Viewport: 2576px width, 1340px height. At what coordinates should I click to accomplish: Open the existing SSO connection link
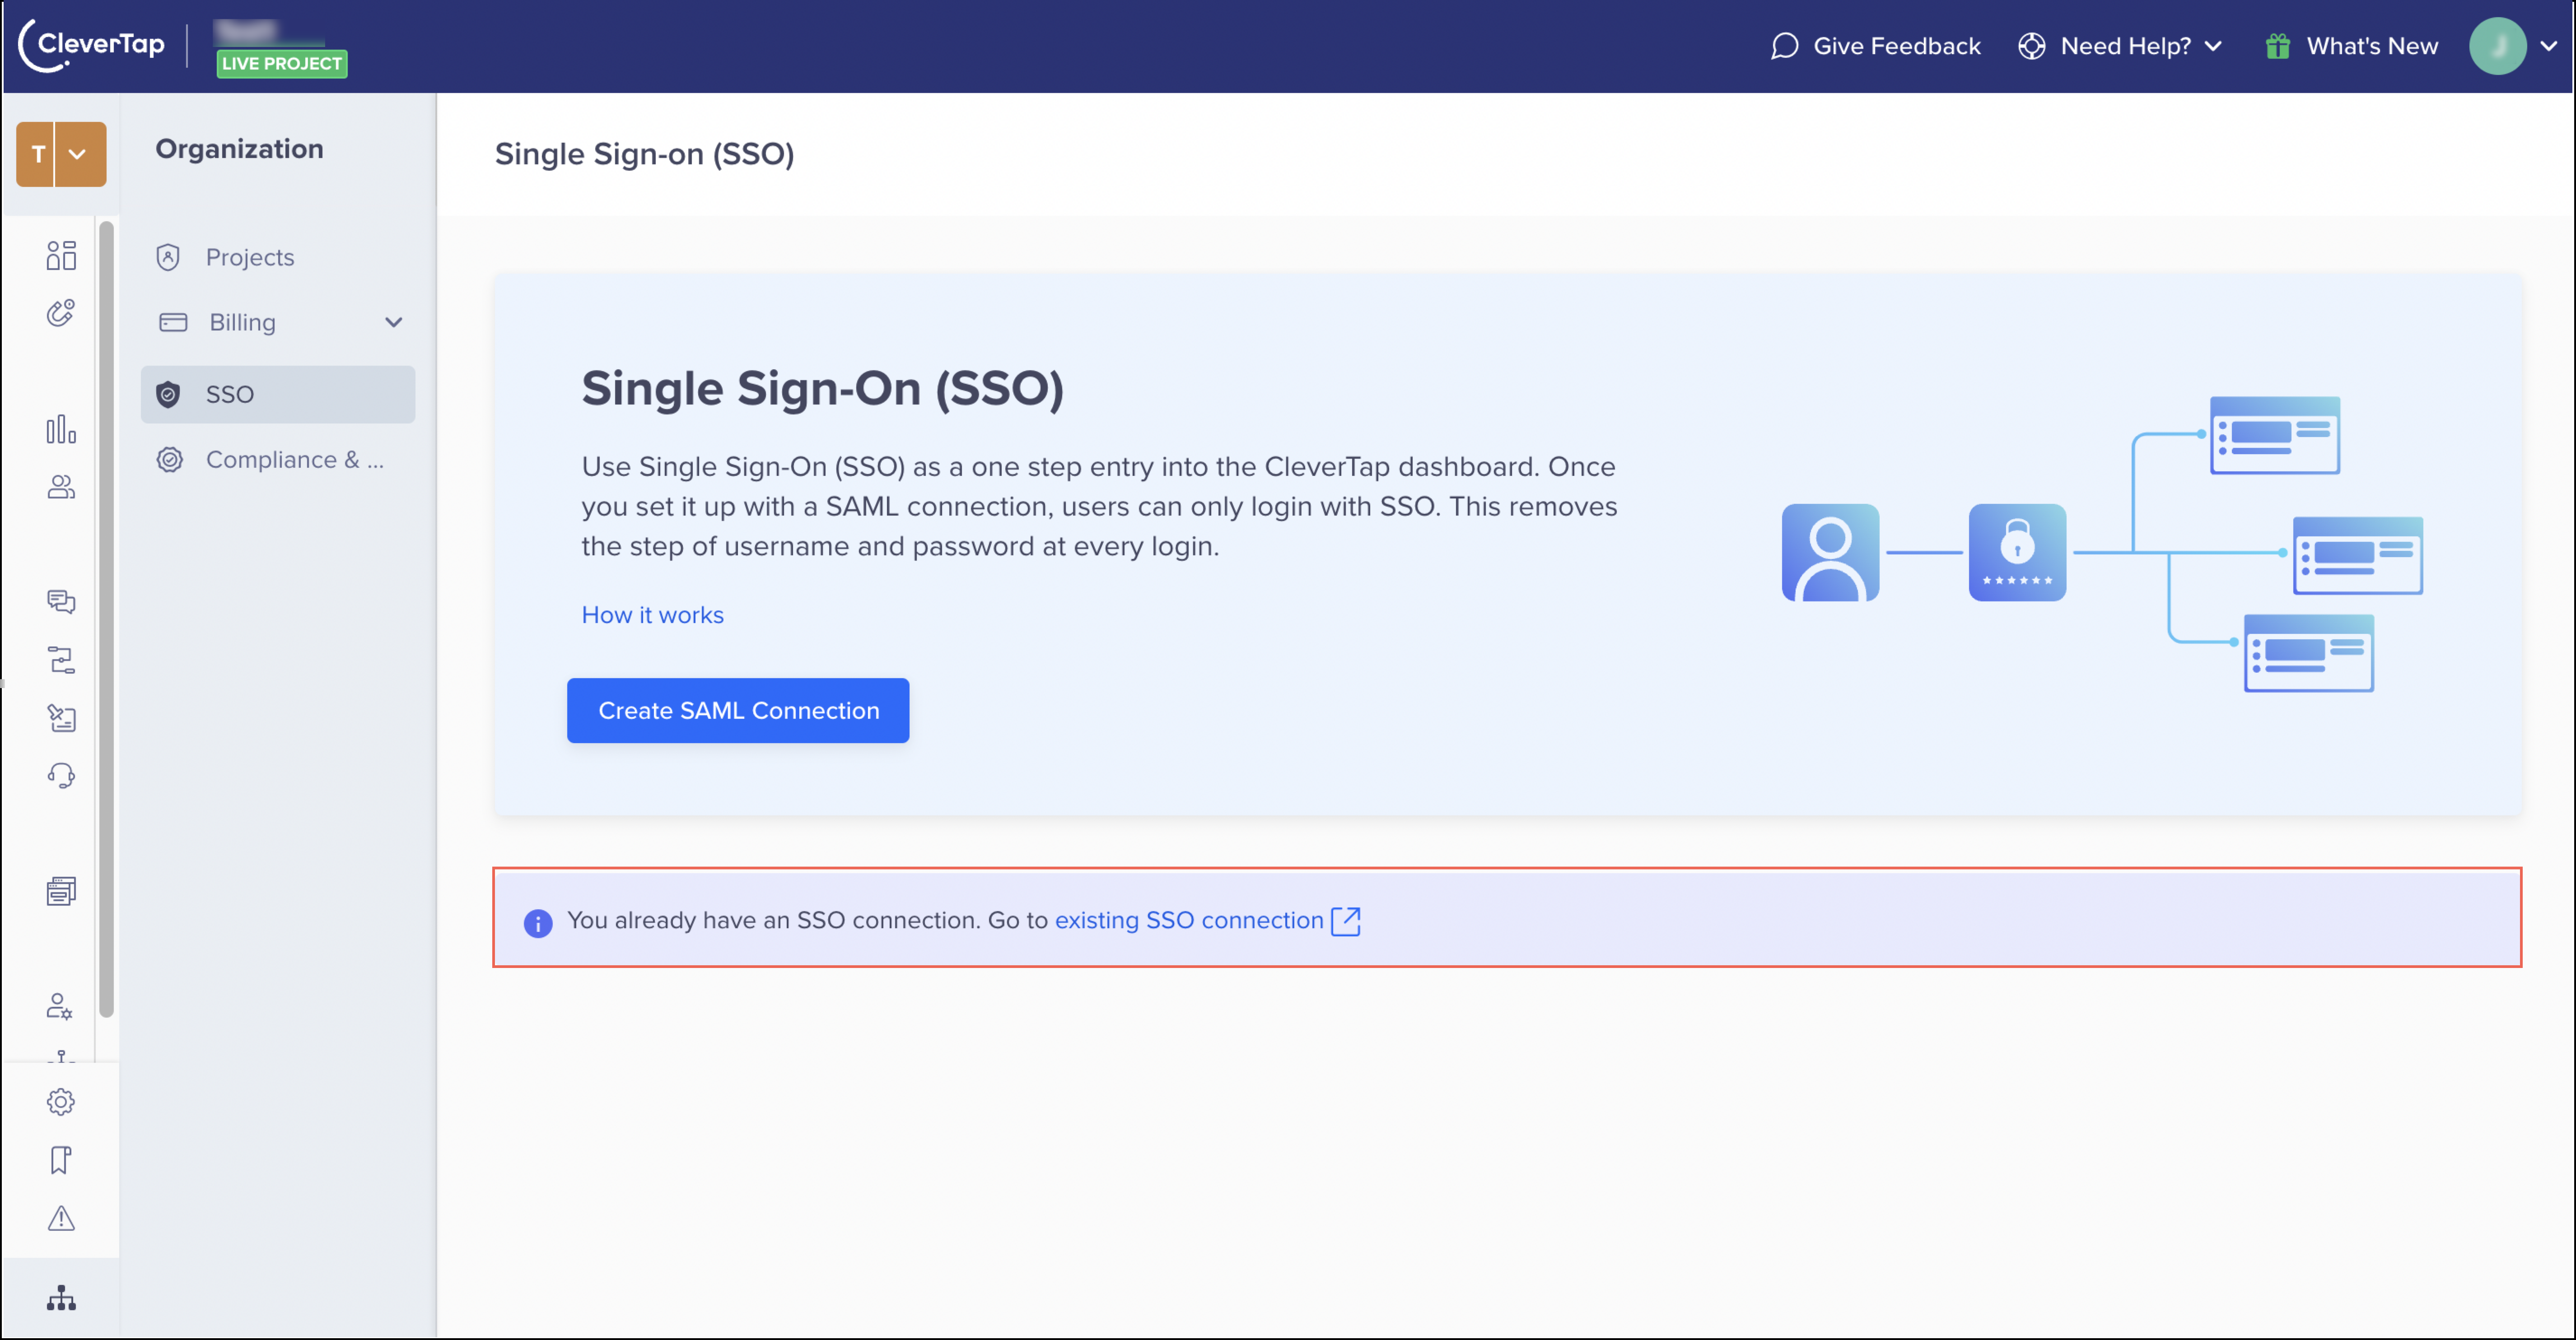point(1190,920)
